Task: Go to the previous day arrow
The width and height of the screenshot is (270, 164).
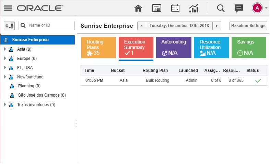Action: click(x=142, y=26)
